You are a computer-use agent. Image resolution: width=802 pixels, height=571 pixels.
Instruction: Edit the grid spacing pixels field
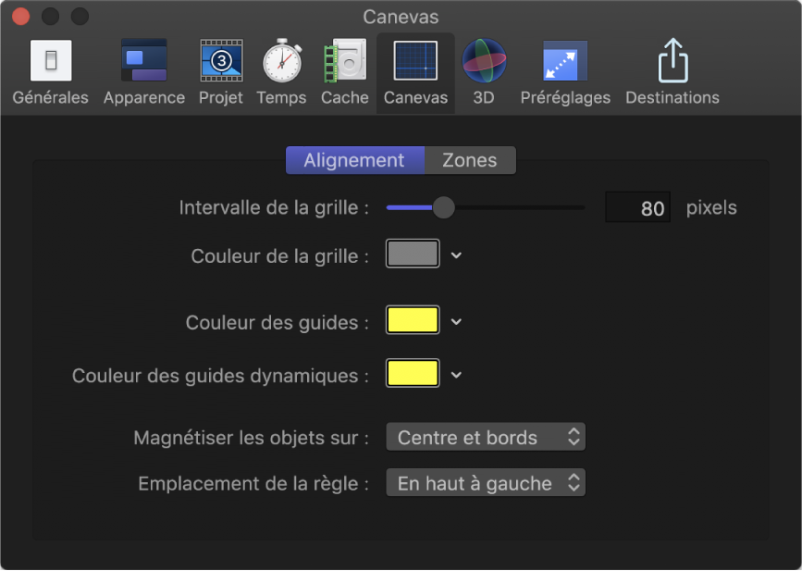click(637, 207)
